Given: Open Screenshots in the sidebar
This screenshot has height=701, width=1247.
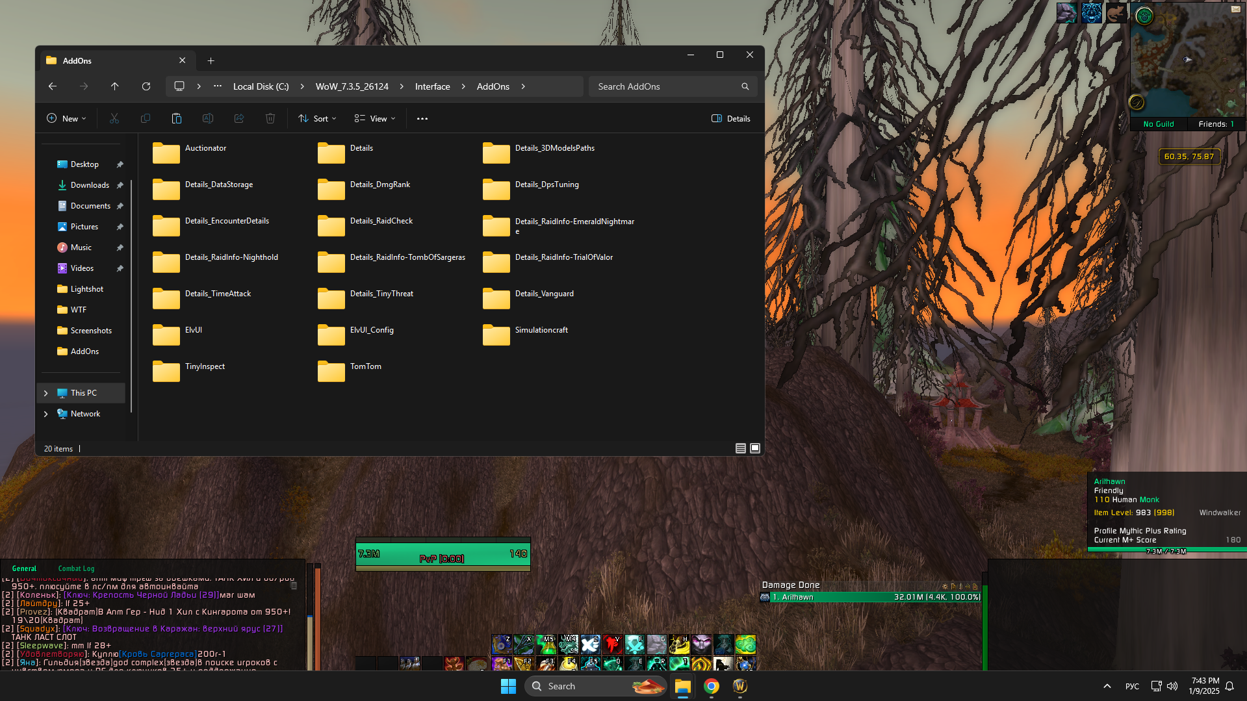Looking at the screenshot, I should (x=84, y=331).
